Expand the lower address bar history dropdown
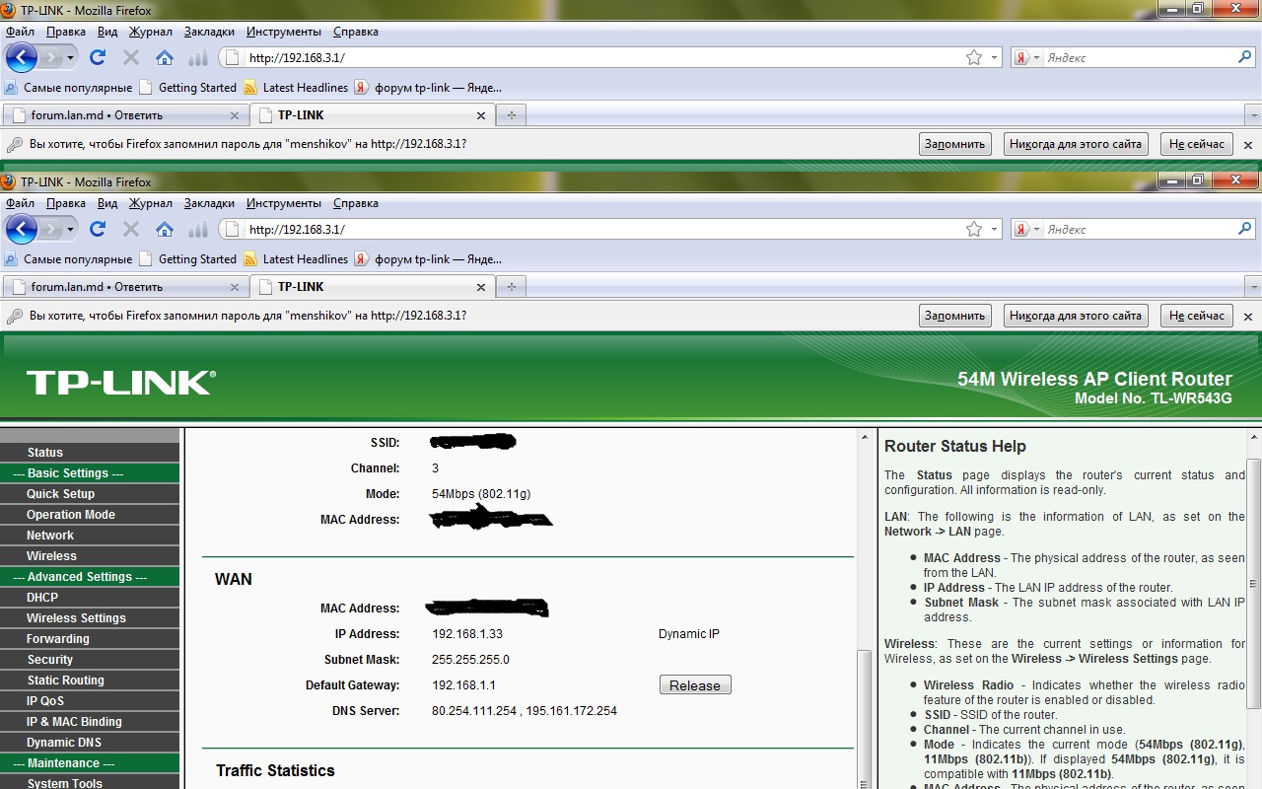Image resolution: width=1262 pixels, height=789 pixels. tap(994, 229)
